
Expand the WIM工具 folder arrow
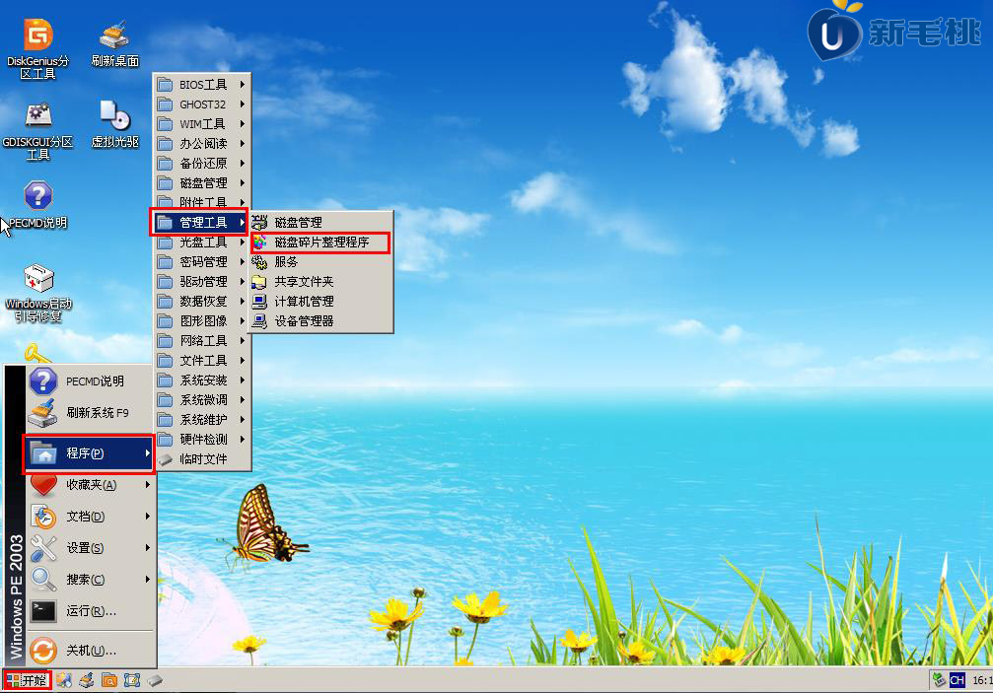243,123
